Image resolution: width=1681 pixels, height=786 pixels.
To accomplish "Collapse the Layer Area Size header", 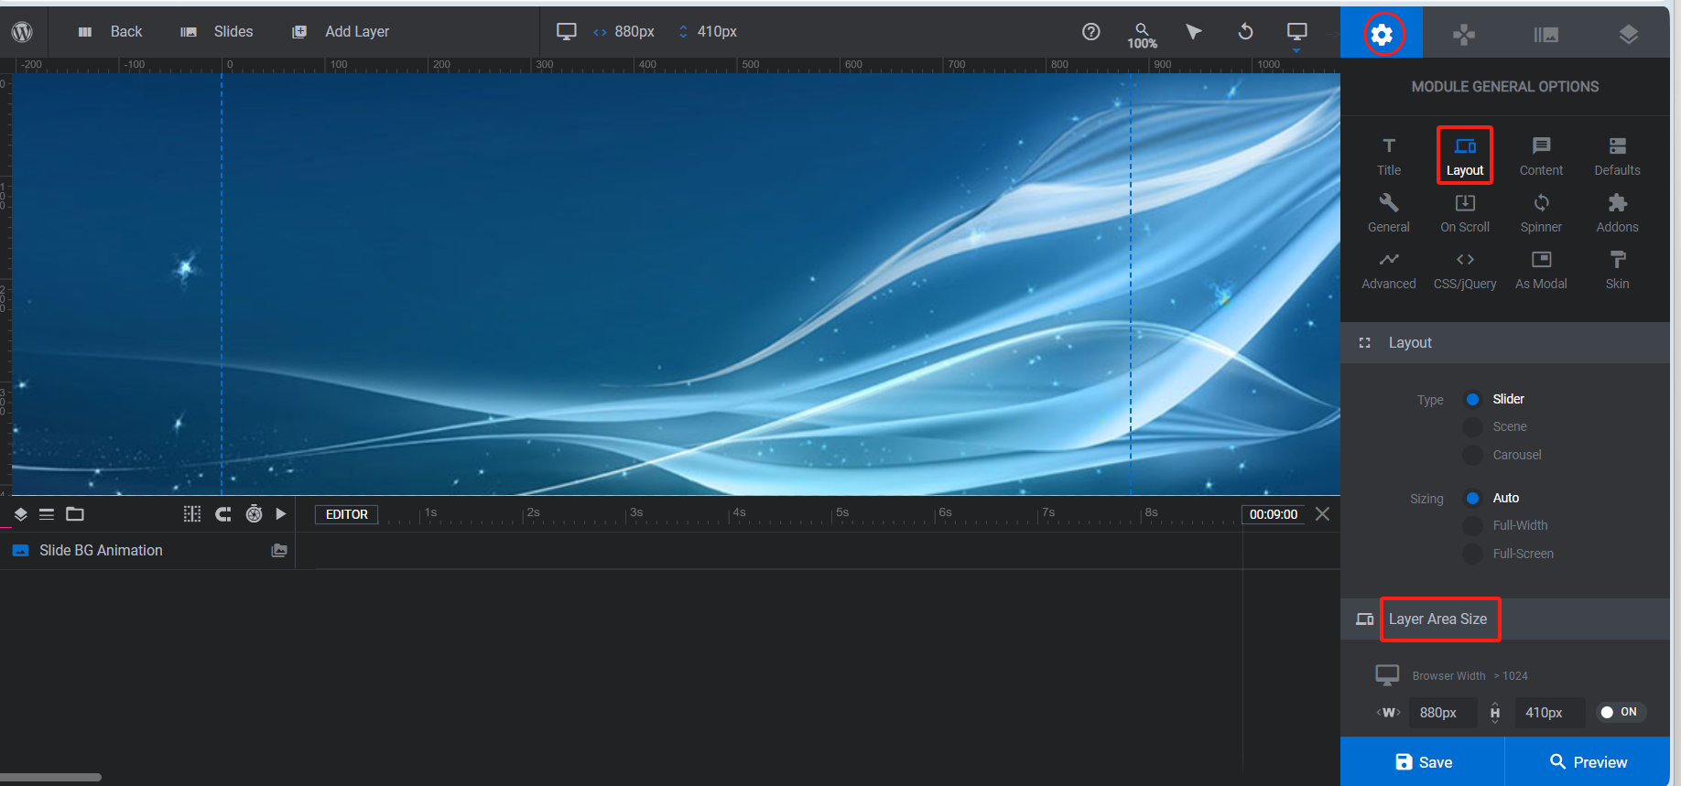I will tap(1505, 619).
